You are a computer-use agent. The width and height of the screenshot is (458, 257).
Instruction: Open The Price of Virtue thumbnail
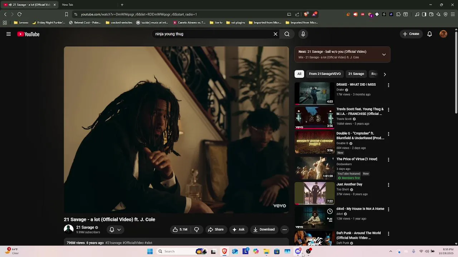pos(314,168)
